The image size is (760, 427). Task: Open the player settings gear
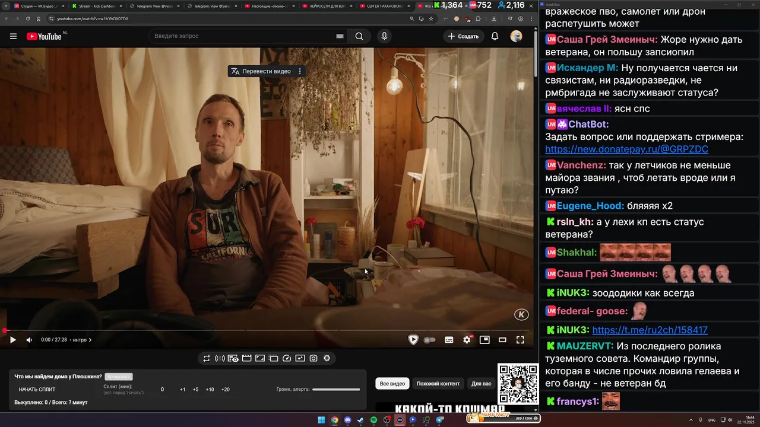(x=467, y=340)
